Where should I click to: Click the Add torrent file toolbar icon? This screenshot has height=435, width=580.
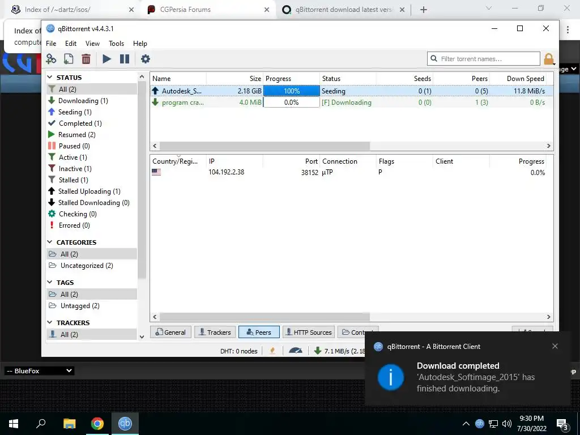click(69, 59)
